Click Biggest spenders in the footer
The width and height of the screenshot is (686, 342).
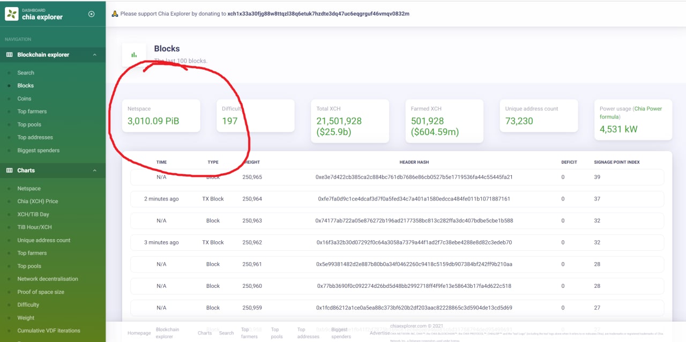click(x=340, y=333)
